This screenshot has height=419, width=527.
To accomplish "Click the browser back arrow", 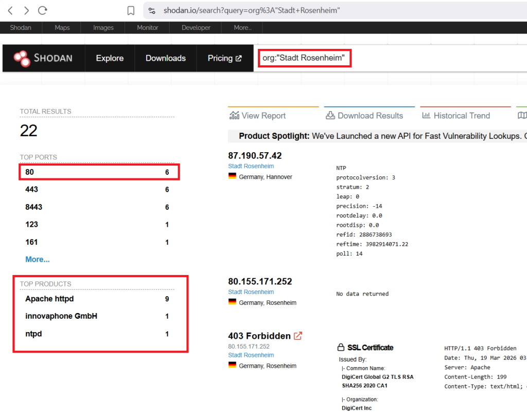I will [x=10, y=10].
